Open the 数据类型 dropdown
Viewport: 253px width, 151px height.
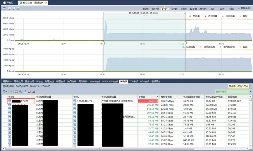coord(245,9)
